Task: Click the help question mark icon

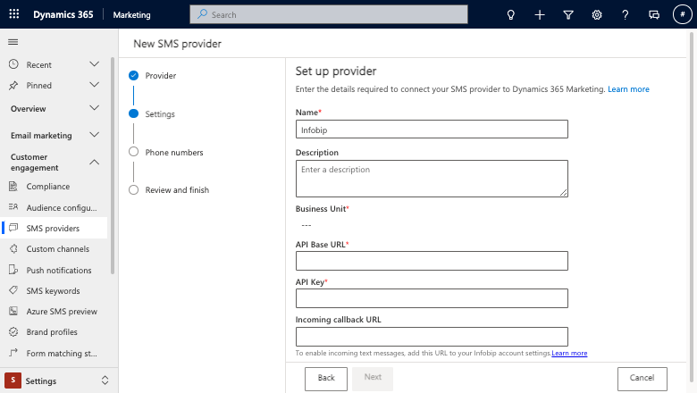Action: pyautogui.click(x=625, y=14)
